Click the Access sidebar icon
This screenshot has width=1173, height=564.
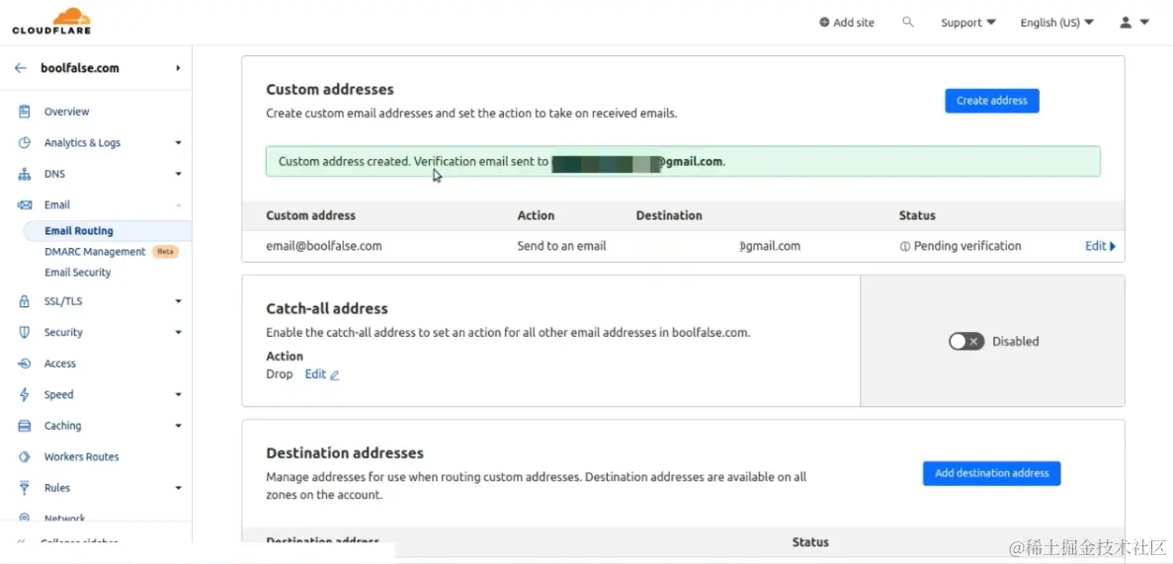pyautogui.click(x=25, y=363)
